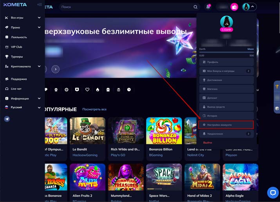This screenshot has width=280, height=202.
Task: Open the blue live chat bubble
Action: pos(273,193)
